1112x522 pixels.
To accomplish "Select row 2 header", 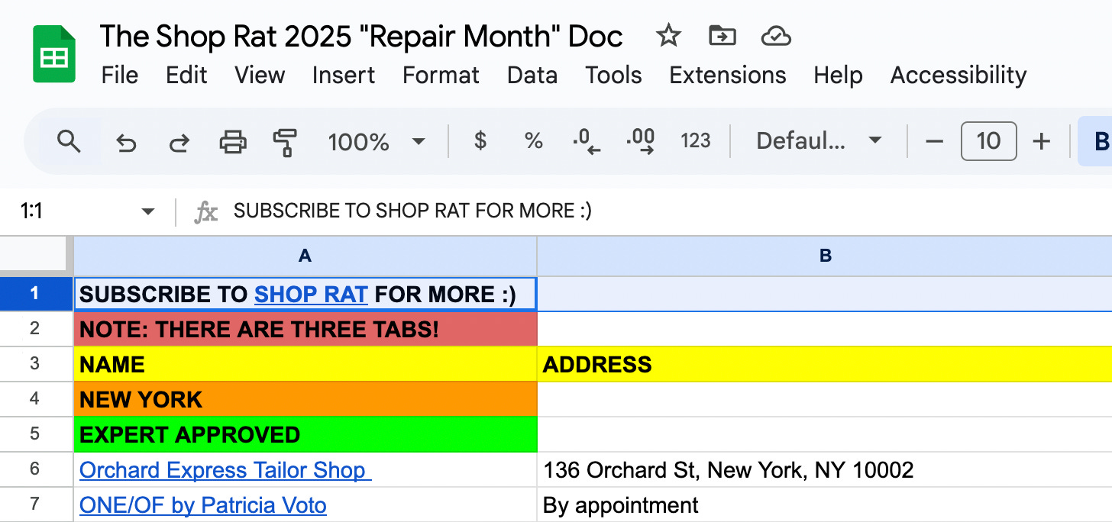I will tap(36, 329).
